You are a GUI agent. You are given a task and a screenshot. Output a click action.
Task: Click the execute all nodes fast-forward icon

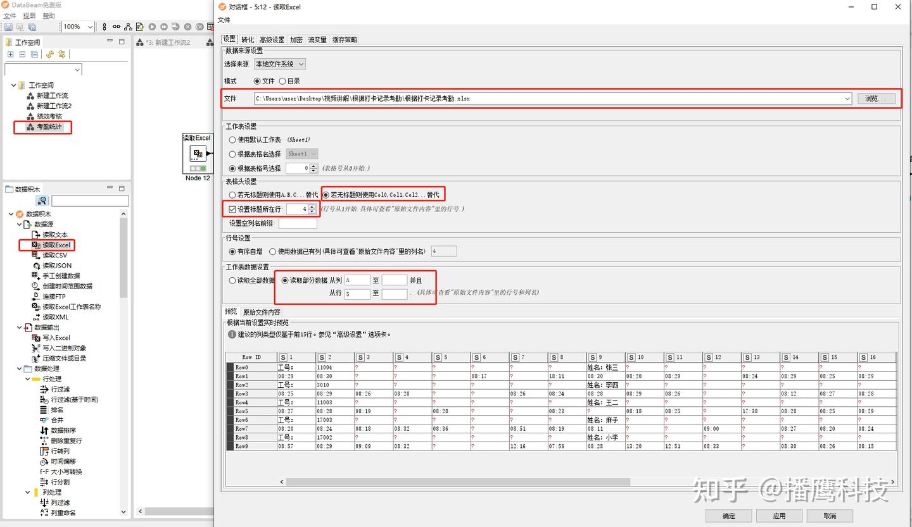click(164, 27)
